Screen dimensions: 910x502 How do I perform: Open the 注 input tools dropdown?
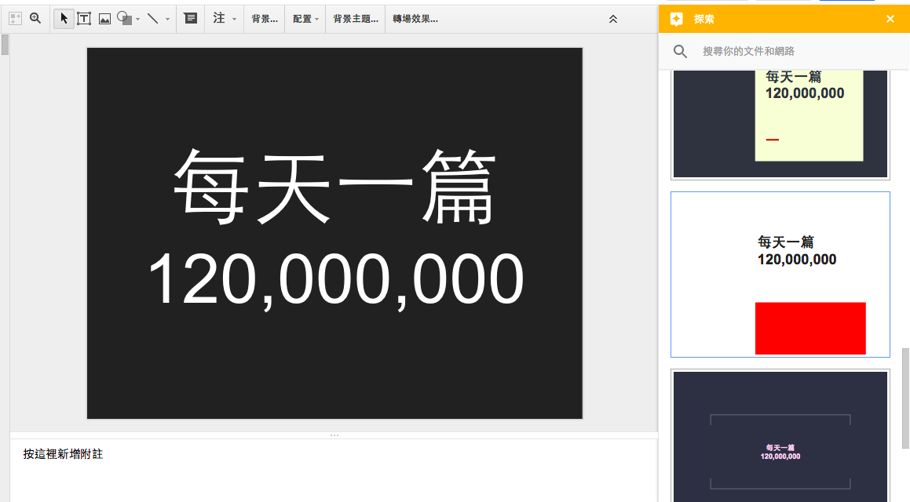pos(225,19)
